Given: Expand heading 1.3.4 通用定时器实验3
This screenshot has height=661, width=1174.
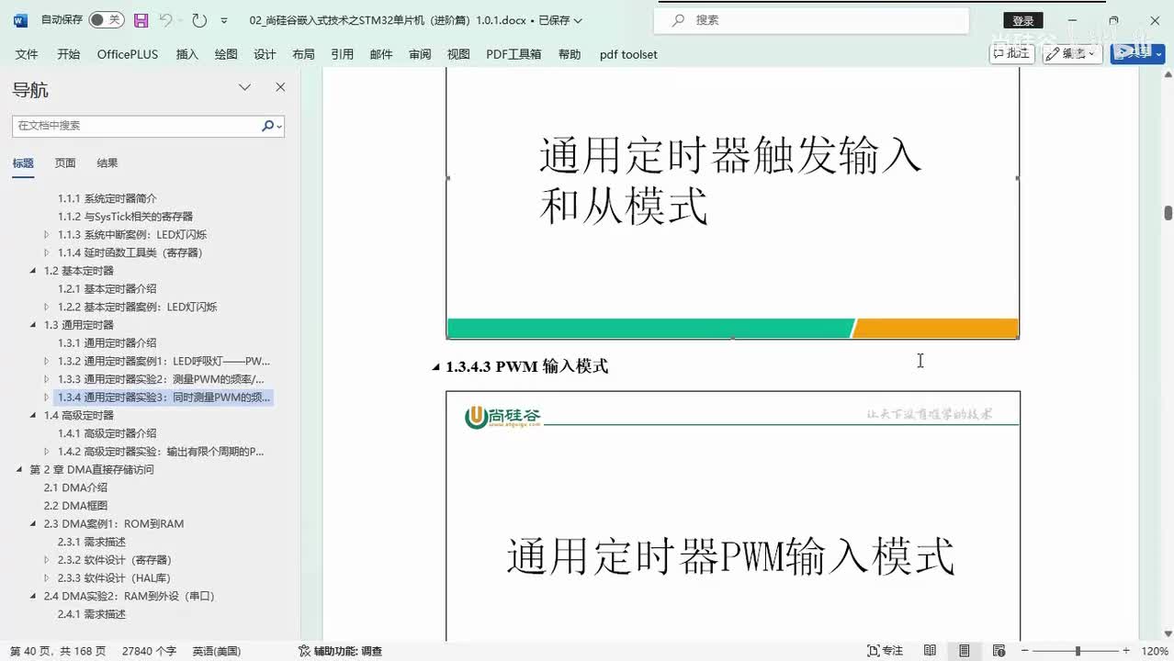Looking at the screenshot, I should click(x=47, y=398).
